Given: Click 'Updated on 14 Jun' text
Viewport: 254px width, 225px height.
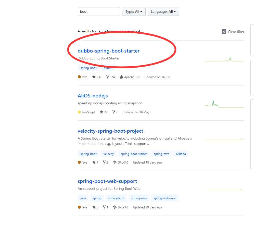Looking at the screenshot, I should 157,77.
